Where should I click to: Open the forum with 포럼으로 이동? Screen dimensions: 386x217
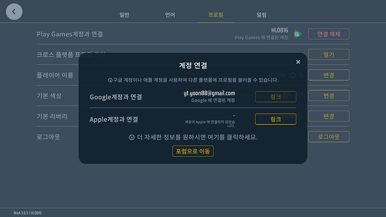coord(193,151)
